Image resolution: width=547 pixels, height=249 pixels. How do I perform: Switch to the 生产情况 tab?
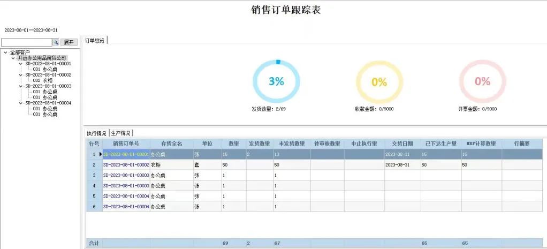tap(121, 133)
